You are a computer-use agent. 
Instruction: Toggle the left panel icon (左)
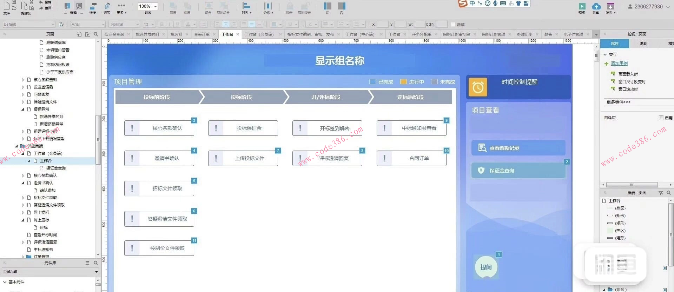(328, 6)
